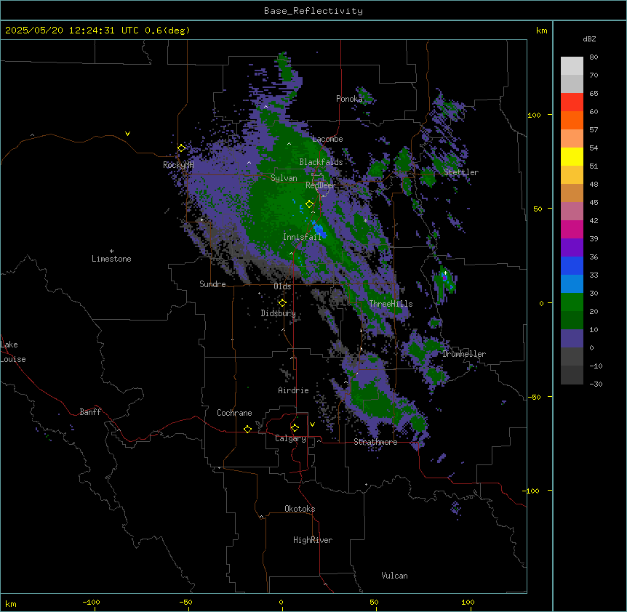Viewport: 627px width, 612px height.
Task: Click the Innisfail city label
Action: pyautogui.click(x=302, y=237)
